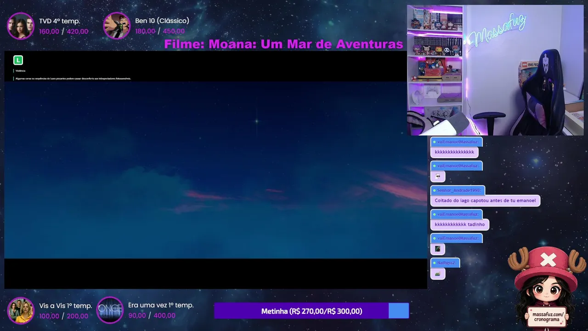Viewport: 588px width, 331px height.
Task: Click the Vis a Vis round thumbnail
Action: click(21, 311)
